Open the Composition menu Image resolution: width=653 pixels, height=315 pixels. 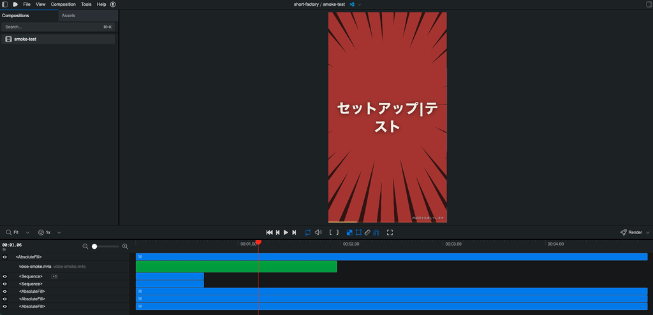(63, 4)
